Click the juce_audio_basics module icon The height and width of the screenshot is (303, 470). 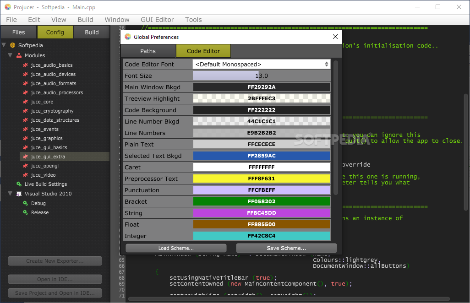tap(26, 65)
